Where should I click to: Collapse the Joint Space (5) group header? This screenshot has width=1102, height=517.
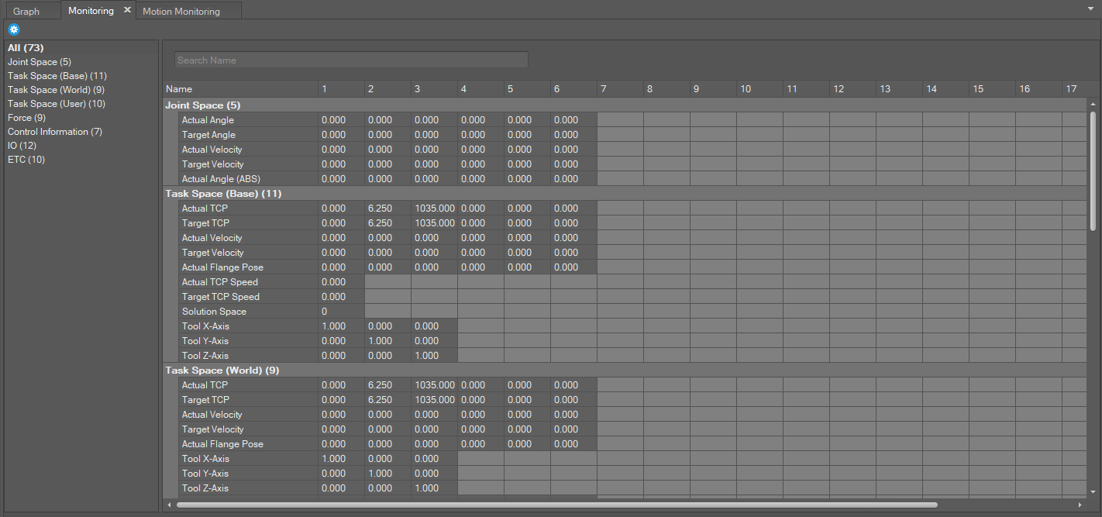[205, 105]
